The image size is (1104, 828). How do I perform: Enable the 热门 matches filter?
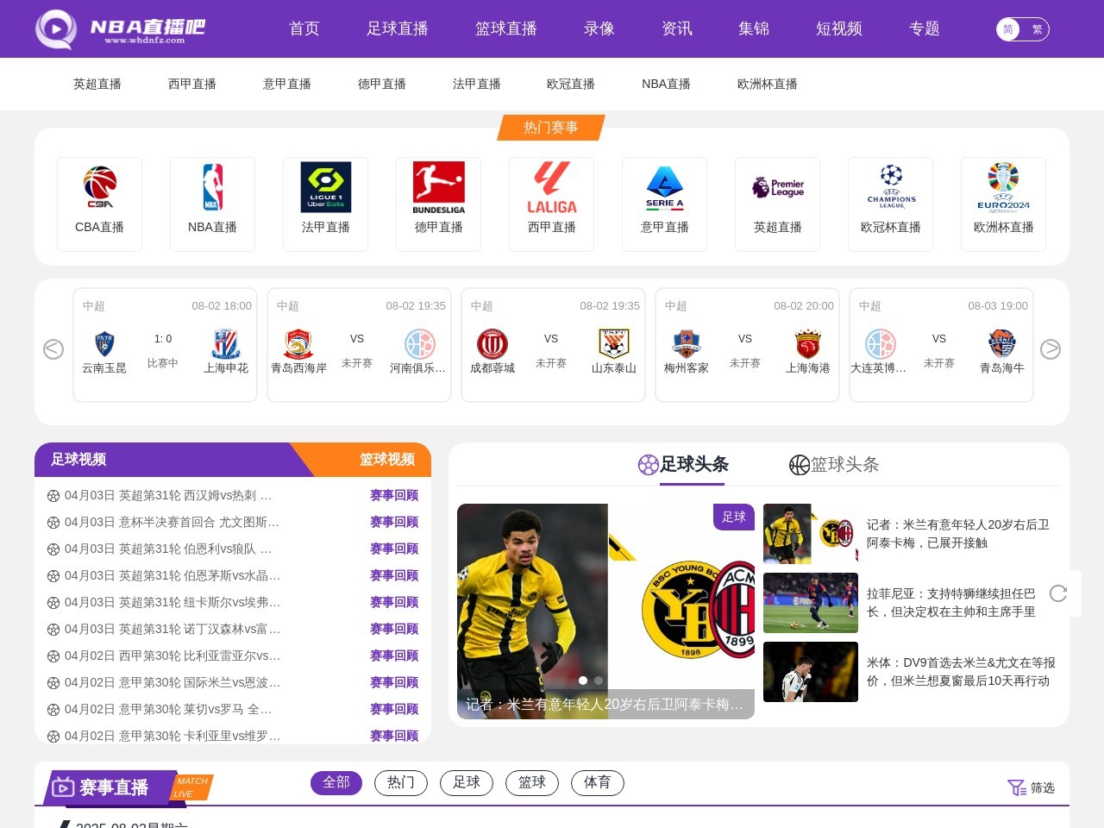(400, 782)
